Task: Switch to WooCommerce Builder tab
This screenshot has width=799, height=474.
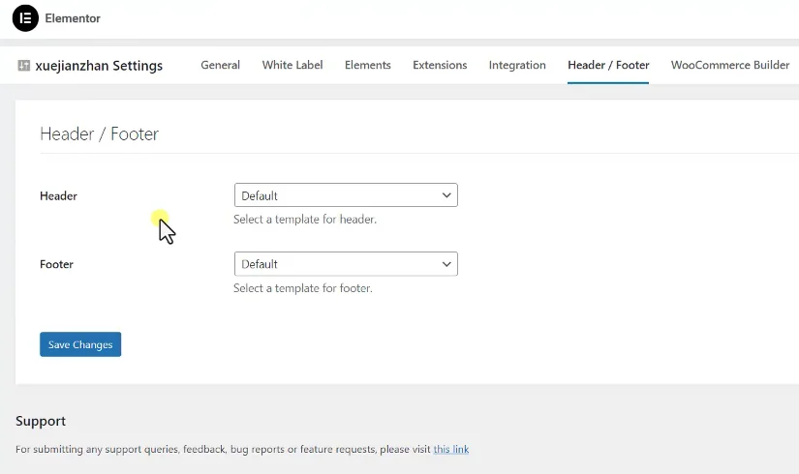Action: point(730,65)
